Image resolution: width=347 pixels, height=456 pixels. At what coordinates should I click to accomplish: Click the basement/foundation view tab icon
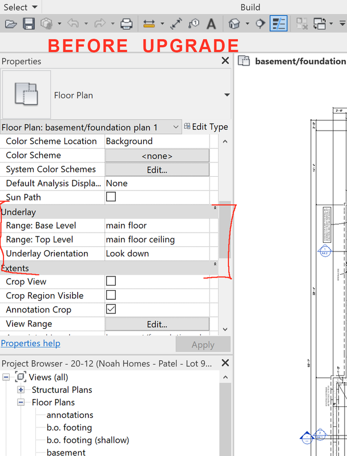(x=244, y=61)
